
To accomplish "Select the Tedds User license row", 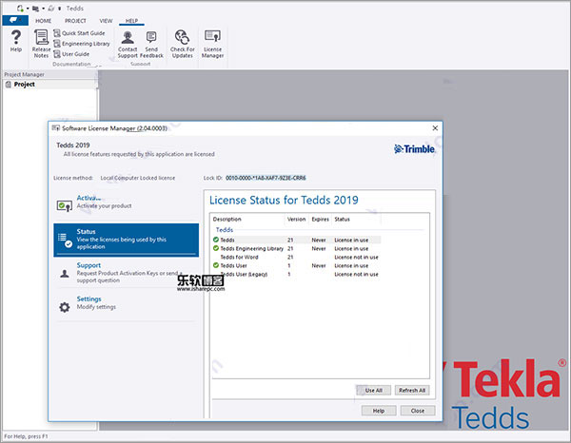I will (x=296, y=266).
